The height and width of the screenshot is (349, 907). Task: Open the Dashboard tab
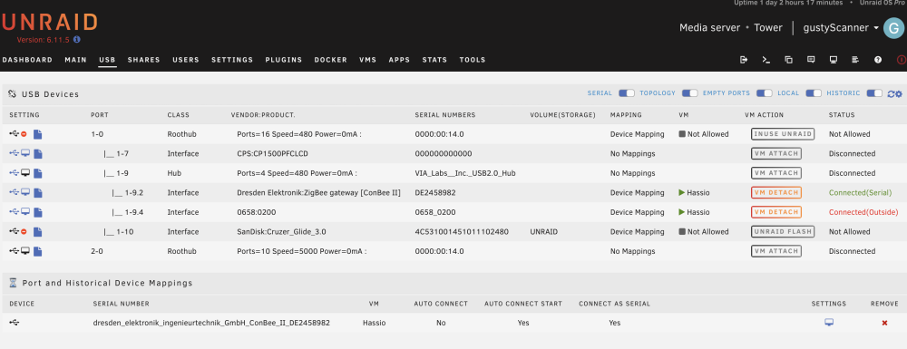(x=27, y=60)
